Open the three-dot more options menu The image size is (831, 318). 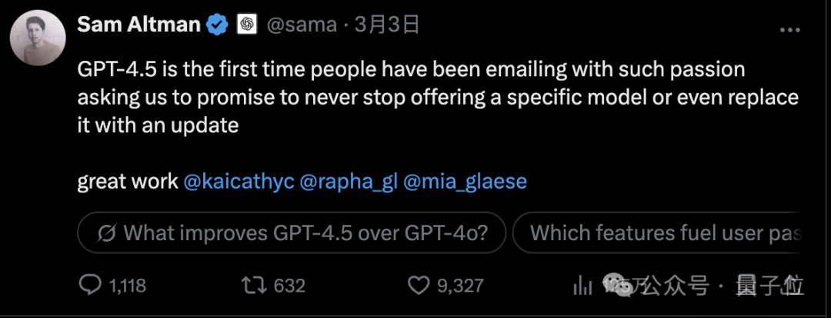tap(790, 30)
